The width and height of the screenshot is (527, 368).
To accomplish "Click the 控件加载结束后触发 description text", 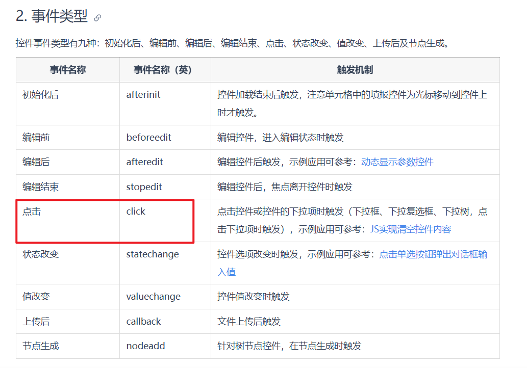I will (x=352, y=104).
